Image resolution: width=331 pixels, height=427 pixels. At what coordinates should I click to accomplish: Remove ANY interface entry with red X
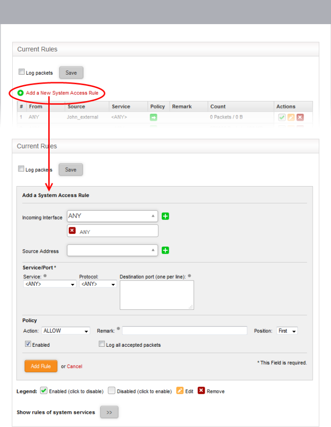(72, 231)
